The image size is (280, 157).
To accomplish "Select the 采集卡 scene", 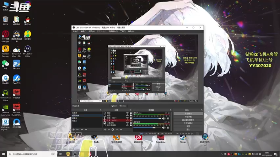I will tap(87, 113).
